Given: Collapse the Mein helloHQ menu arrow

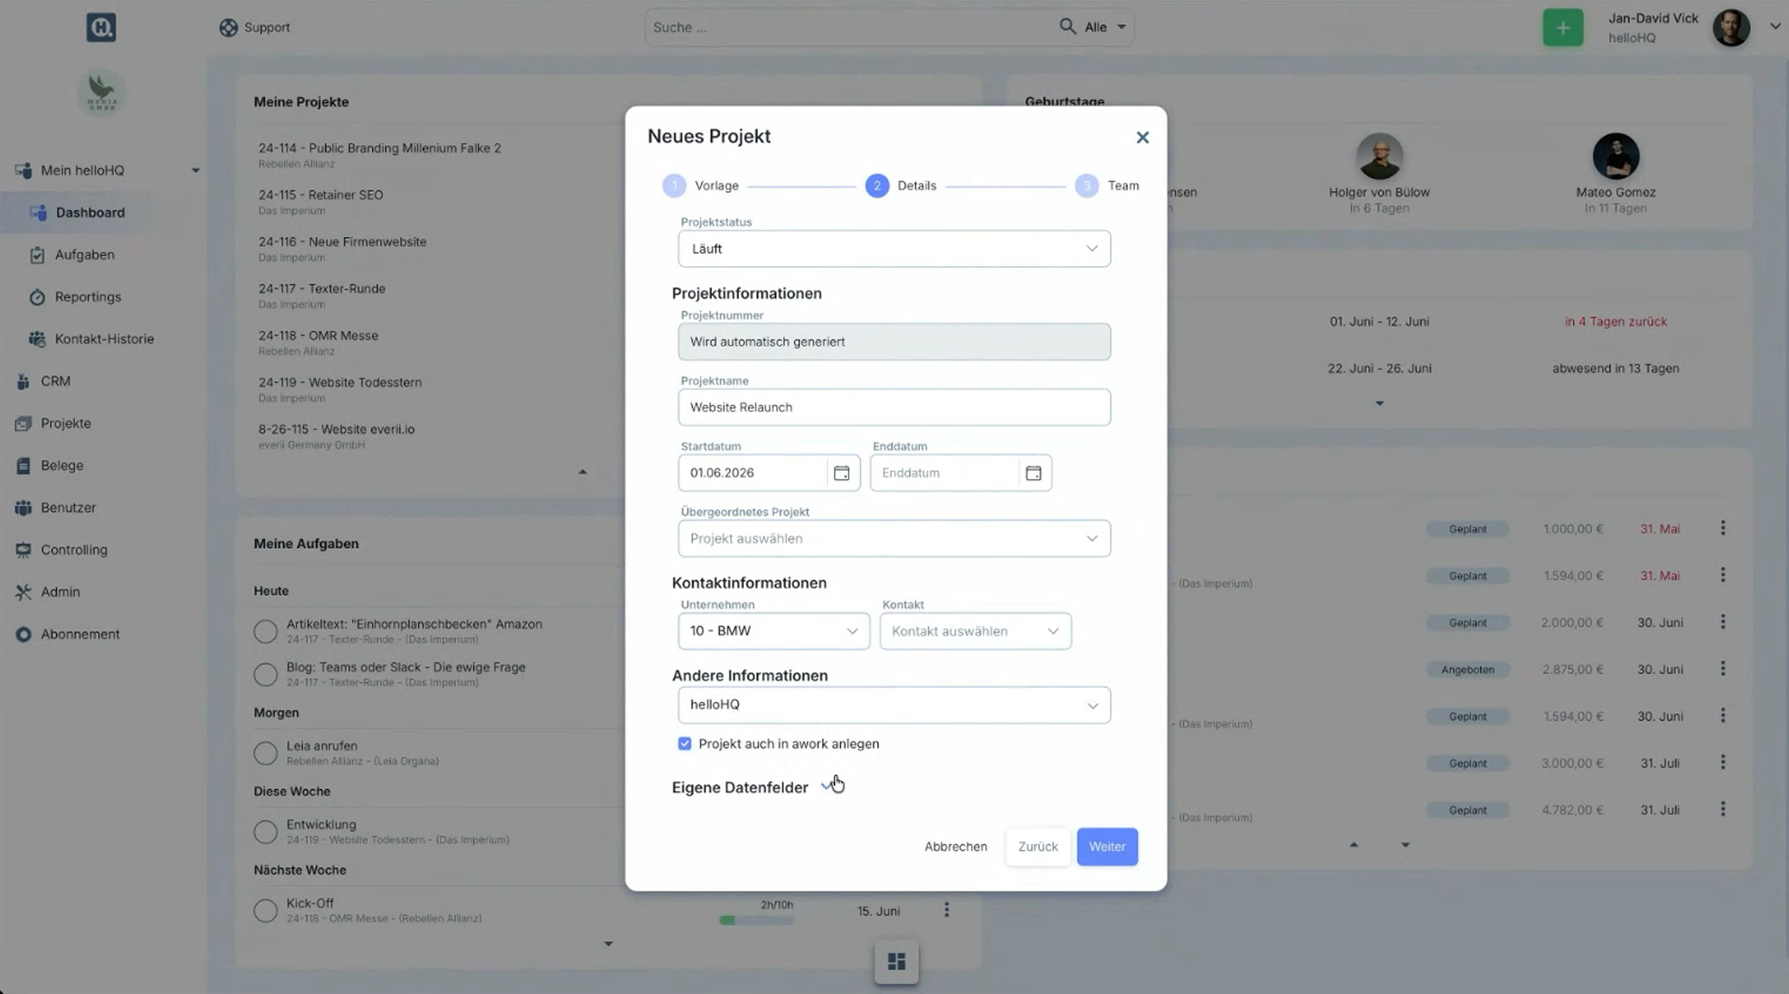Looking at the screenshot, I should (196, 170).
